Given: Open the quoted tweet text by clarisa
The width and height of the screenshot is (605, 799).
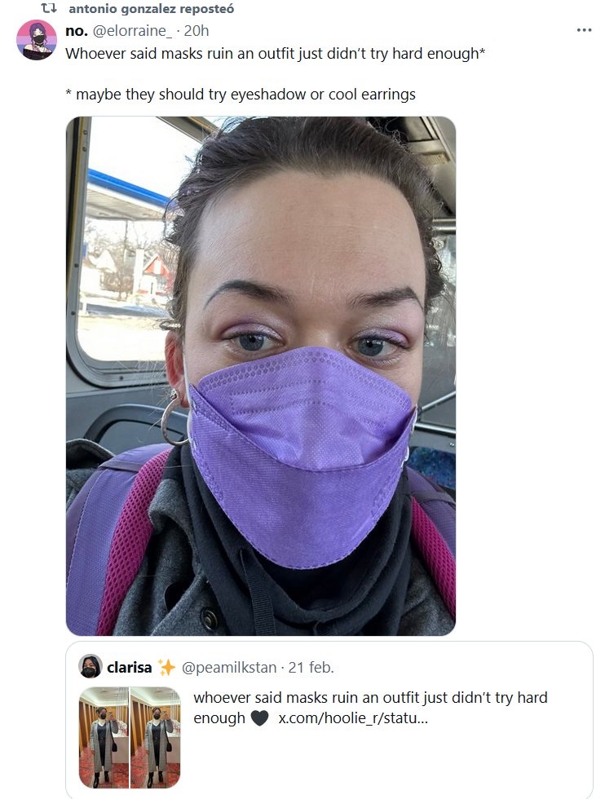Looking at the screenshot, I should [370, 708].
